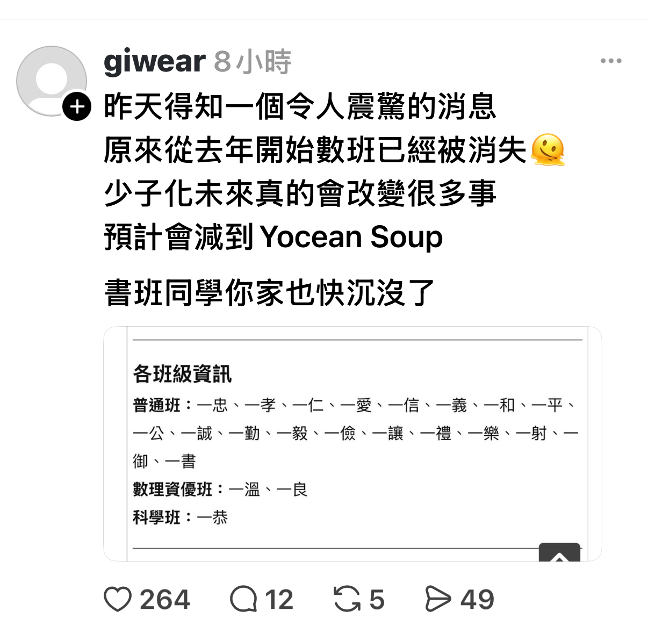Tap the 各班級資訊 heading in image

tap(182, 374)
